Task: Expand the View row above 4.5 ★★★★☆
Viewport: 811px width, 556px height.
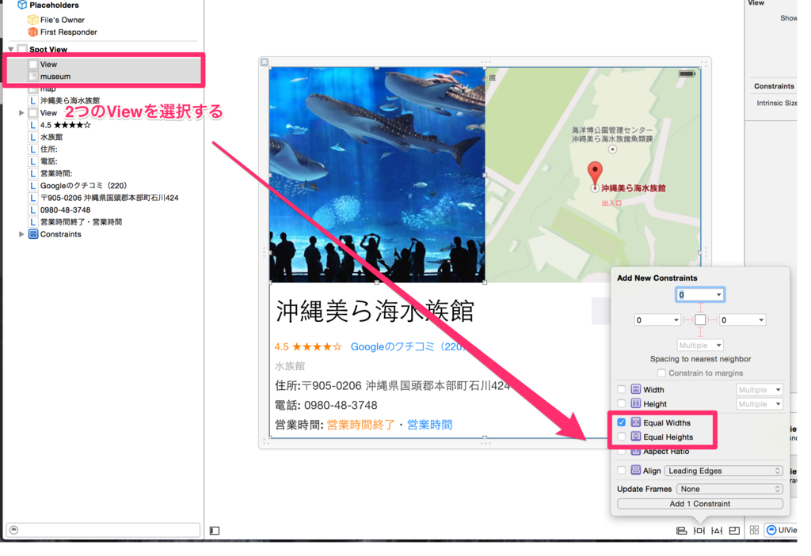Action: 21,112
